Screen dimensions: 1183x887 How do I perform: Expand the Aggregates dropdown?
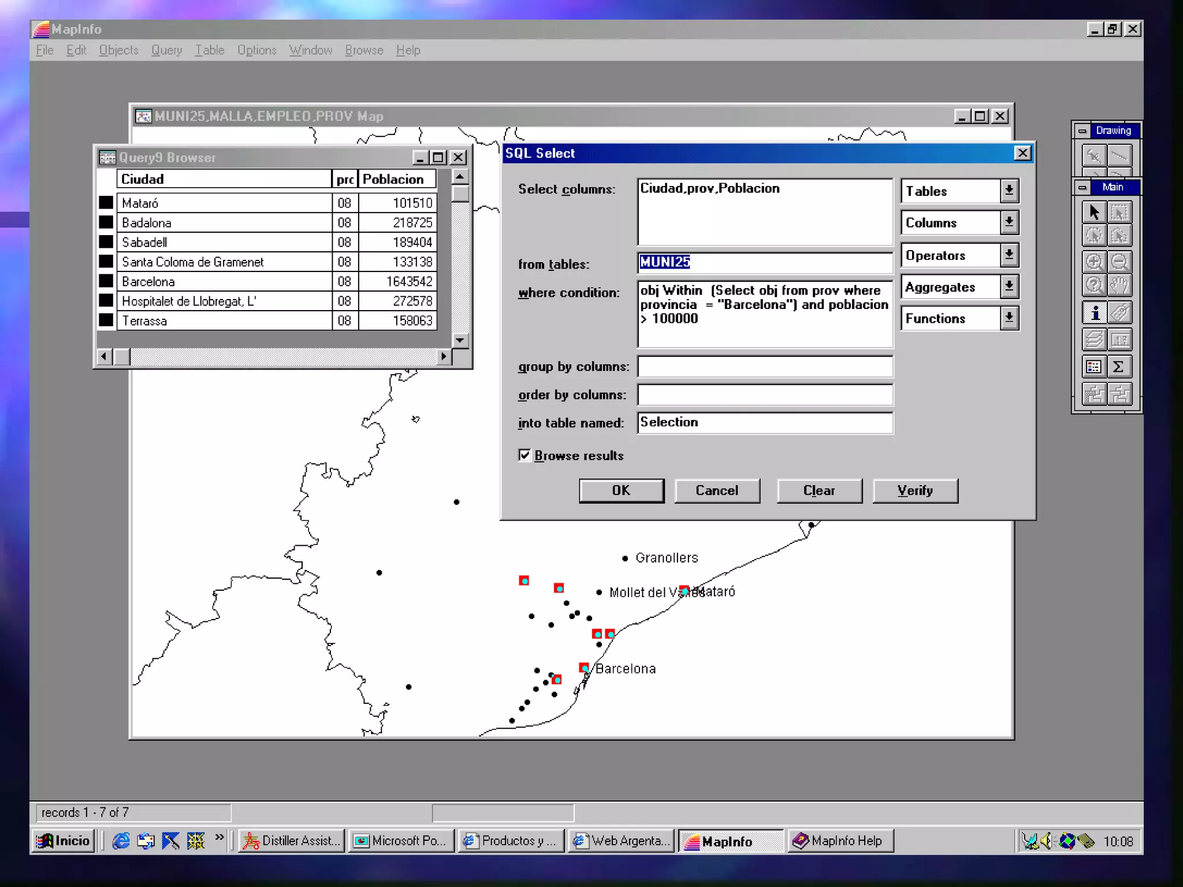coord(1009,286)
